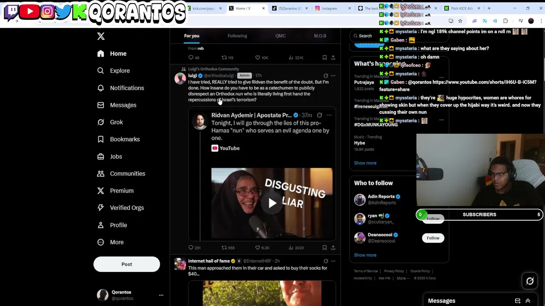Viewport: 545px width, 306px height.
Task: Open Adin Reports profile suggestion
Action: click(381, 197)
